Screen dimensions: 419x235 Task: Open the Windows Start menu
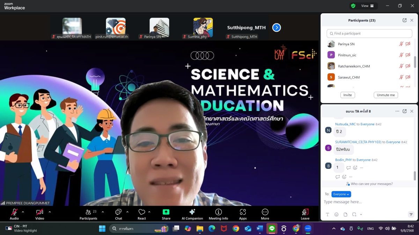102,228
